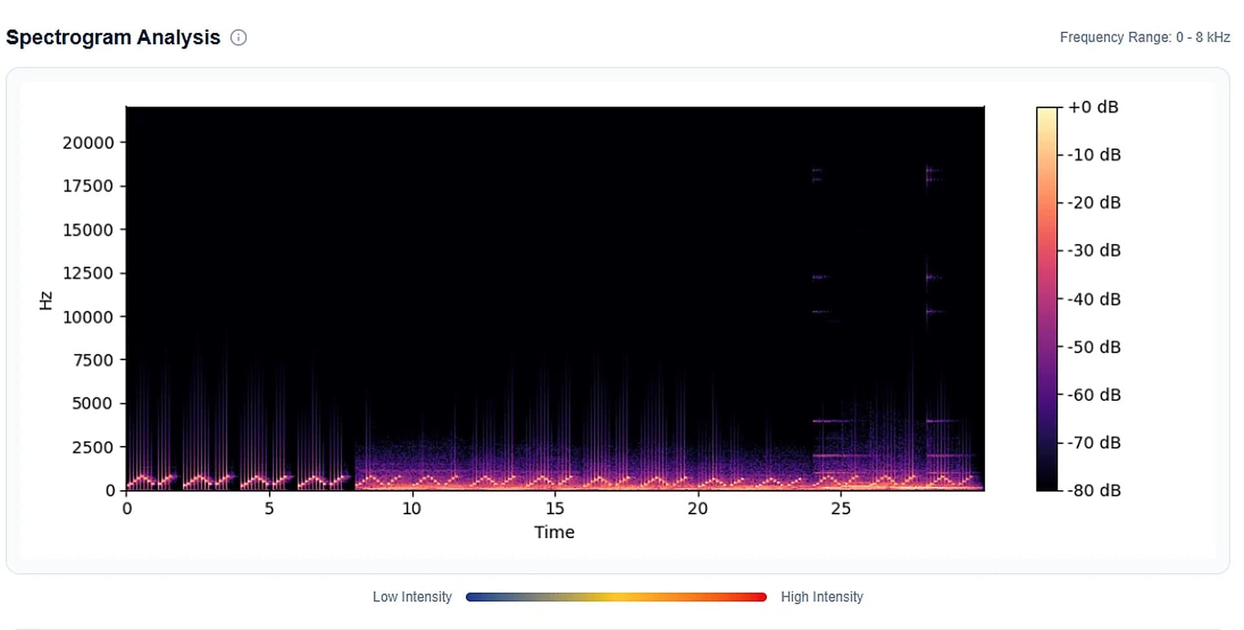This screenshot has width=1244, height=630.
Task: Click the Spectrogram Analysis heading
Action: tap(113, 38)
